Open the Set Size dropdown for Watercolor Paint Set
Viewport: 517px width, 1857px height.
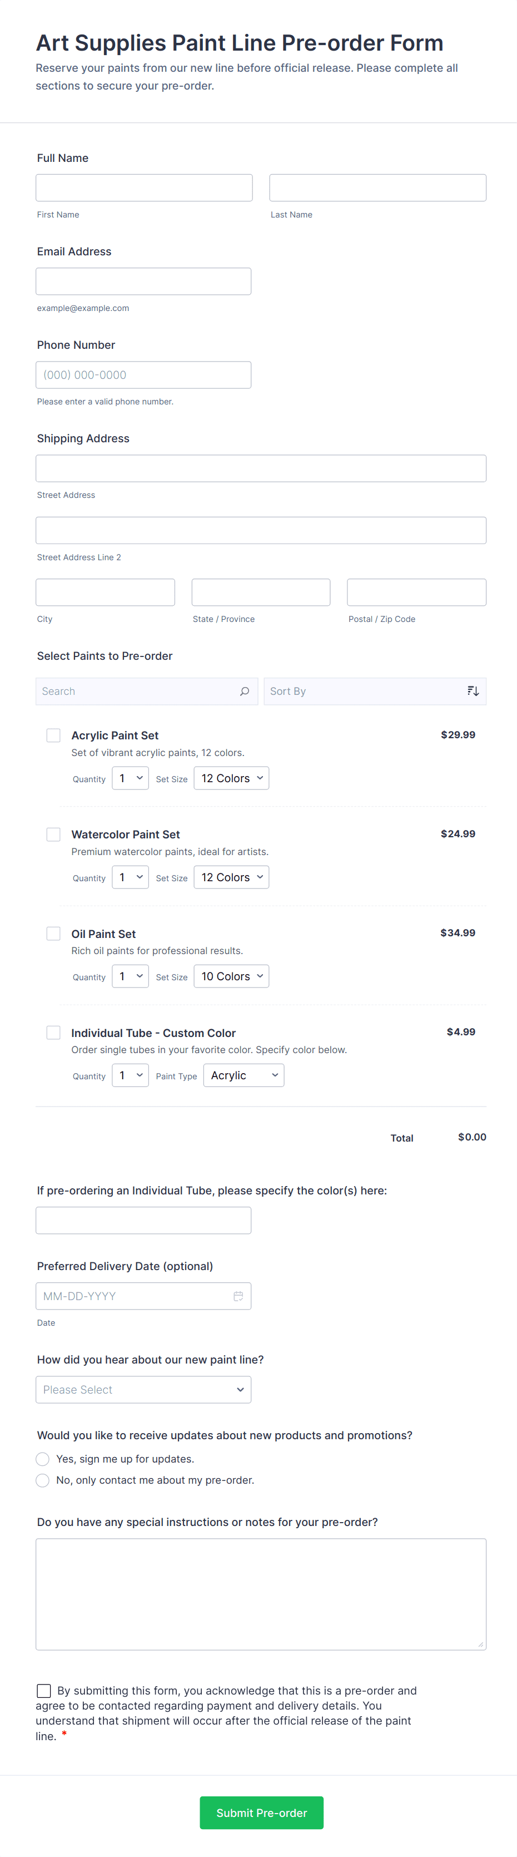click(x=231, y=877)
